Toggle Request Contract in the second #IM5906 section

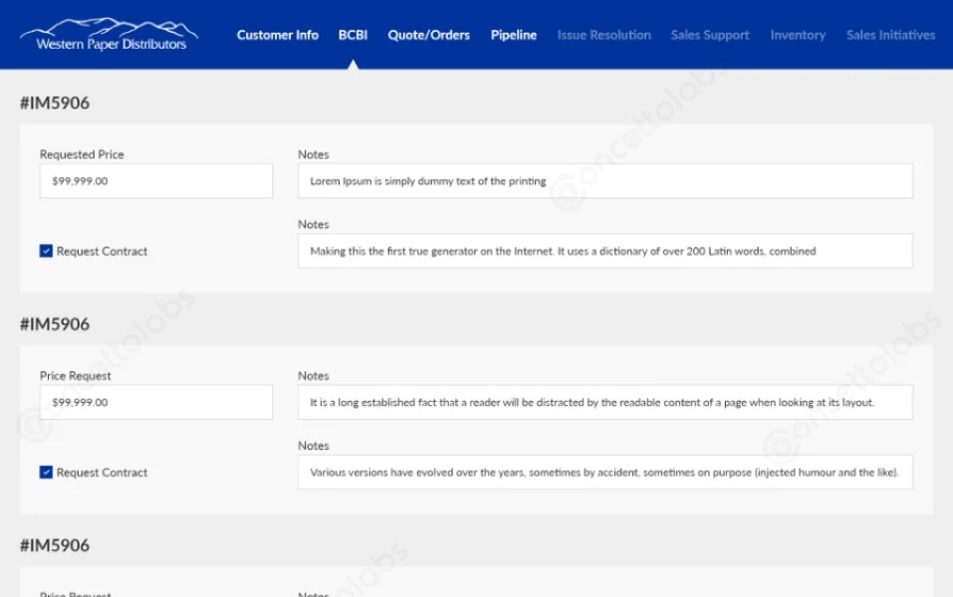(45, 472)
